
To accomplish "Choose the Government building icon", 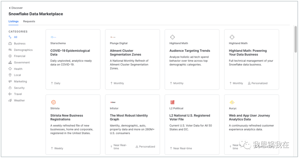I will coord(10,63).
